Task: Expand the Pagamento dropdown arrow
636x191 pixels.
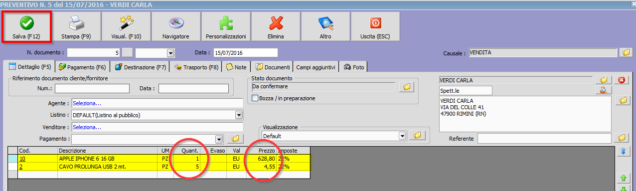Action: pyautogui.click(x=219, y=139)
